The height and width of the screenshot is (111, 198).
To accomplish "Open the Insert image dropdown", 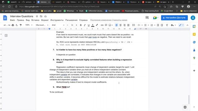I will point(111,25).
